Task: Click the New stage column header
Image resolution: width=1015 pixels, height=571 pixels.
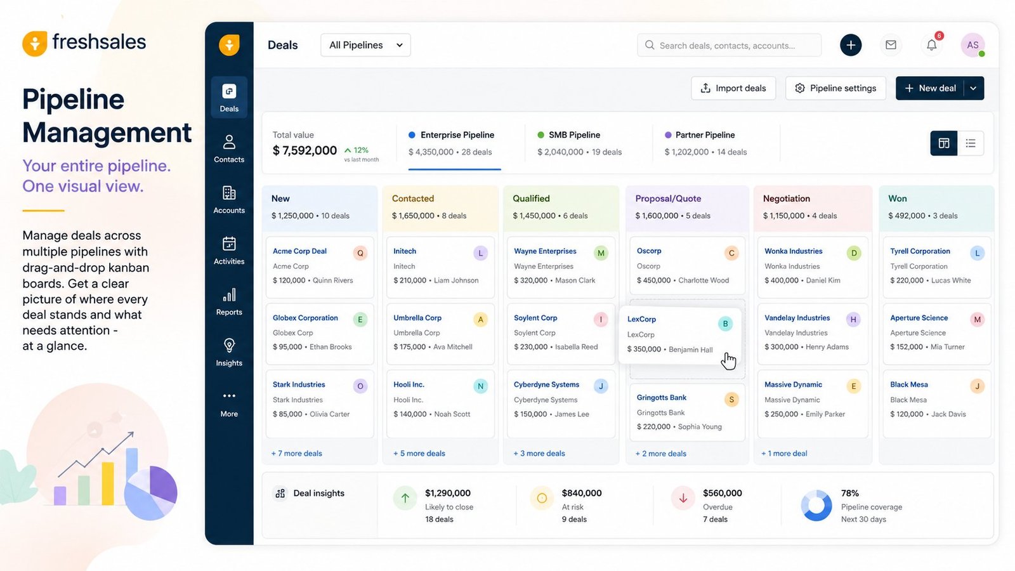Action: [320, 207]
